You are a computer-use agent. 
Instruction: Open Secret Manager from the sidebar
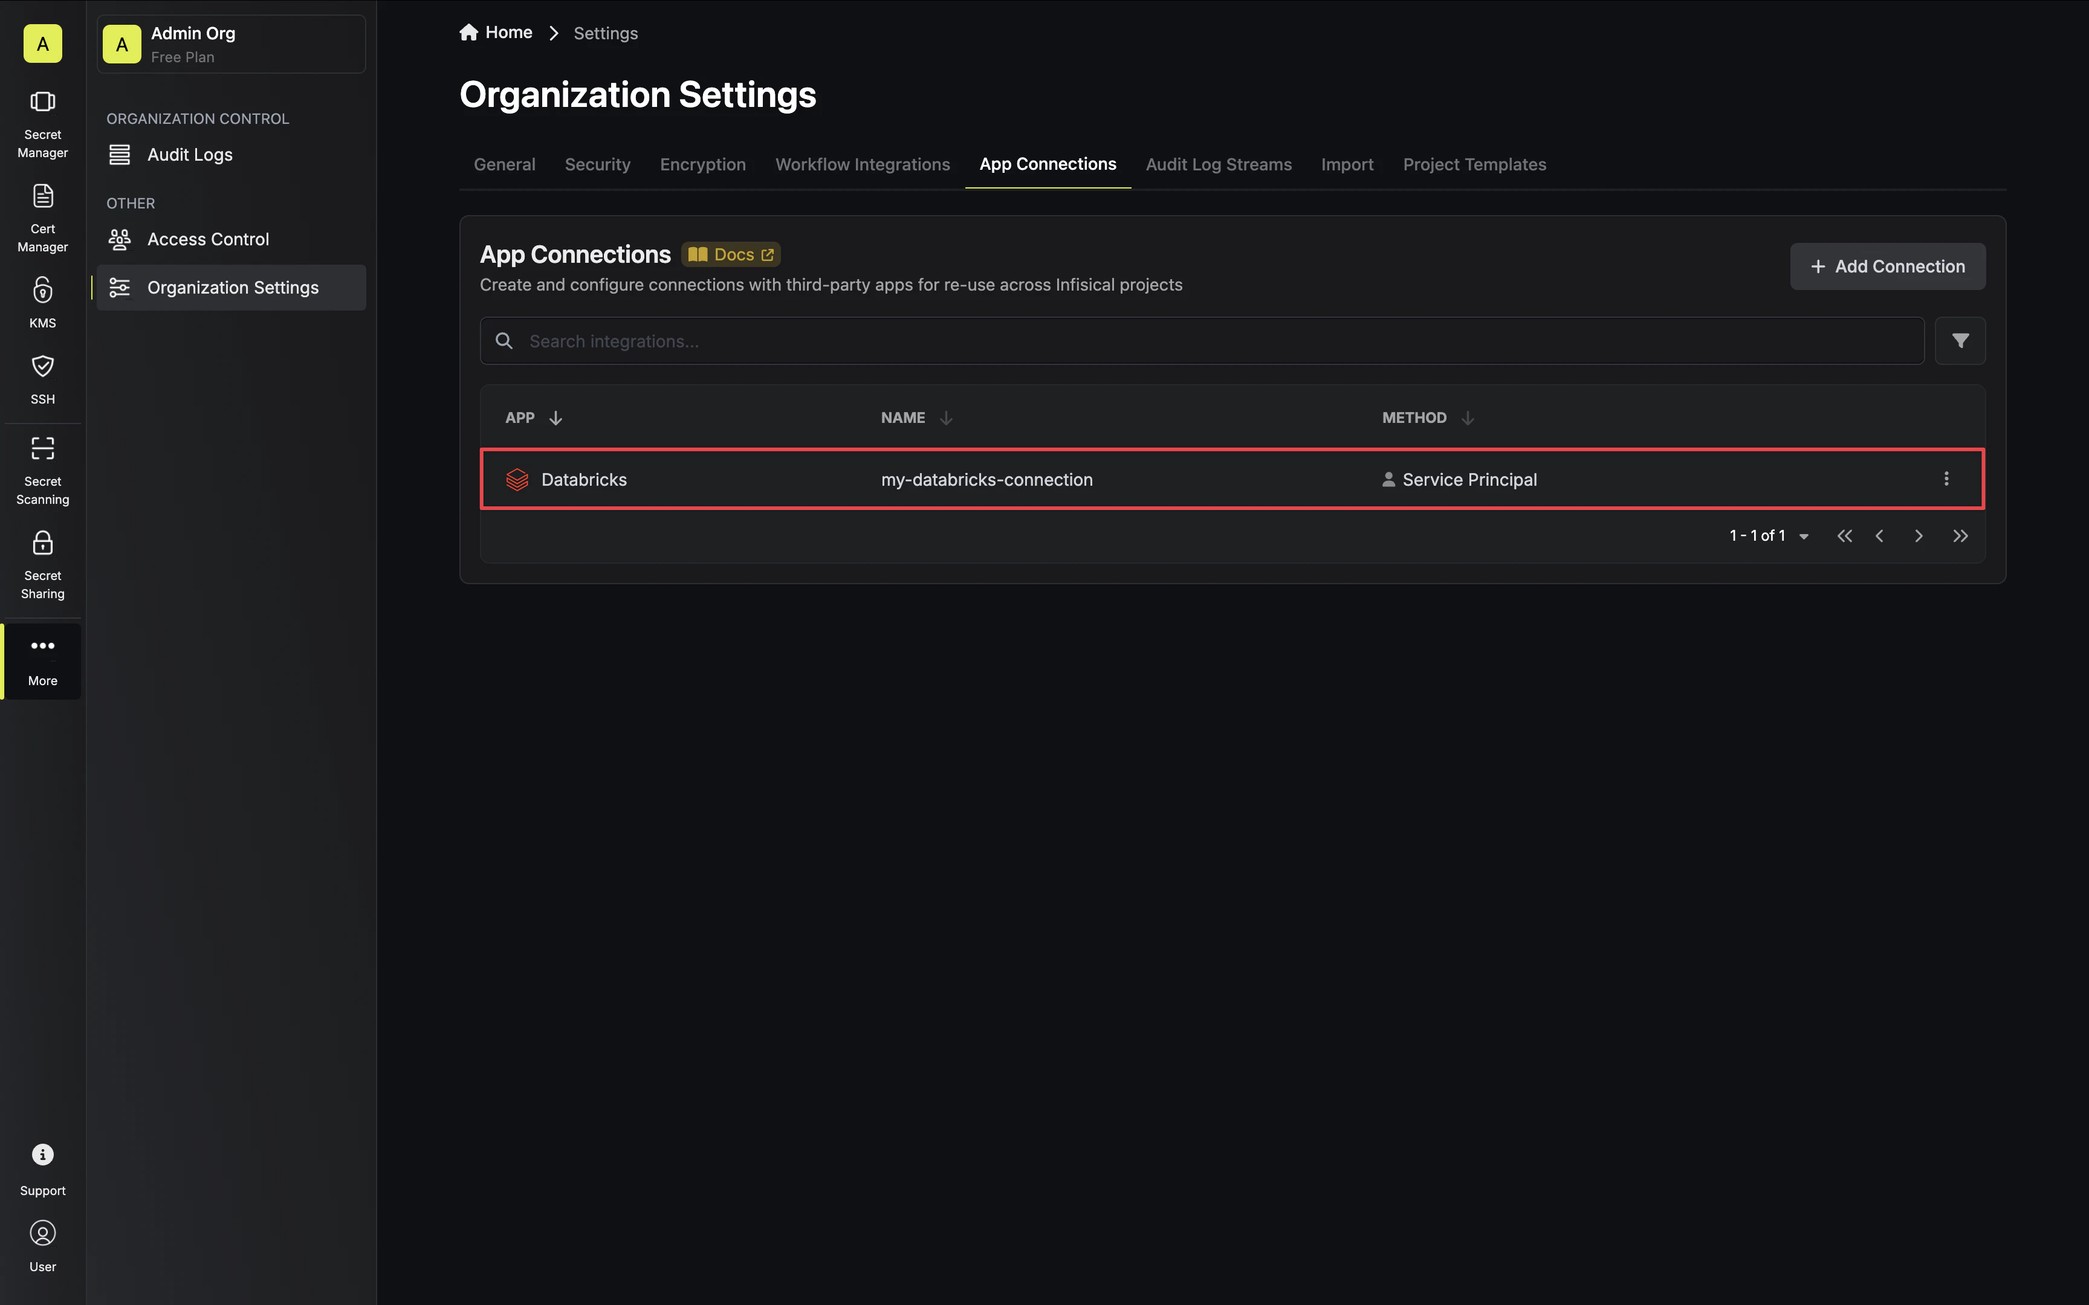click(x=42, y=125)
